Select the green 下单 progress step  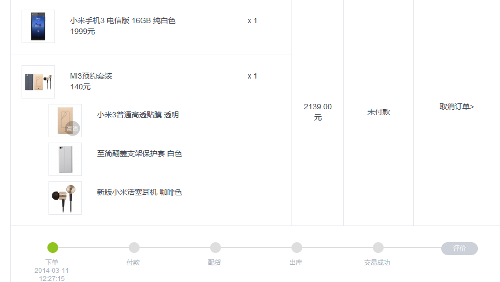53,248
